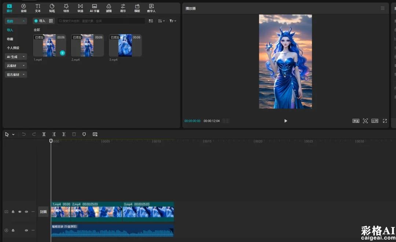The image size is (396, 242).
Task: Add 1.mp4 to timeline with plus button
Action: click(62, 53)
